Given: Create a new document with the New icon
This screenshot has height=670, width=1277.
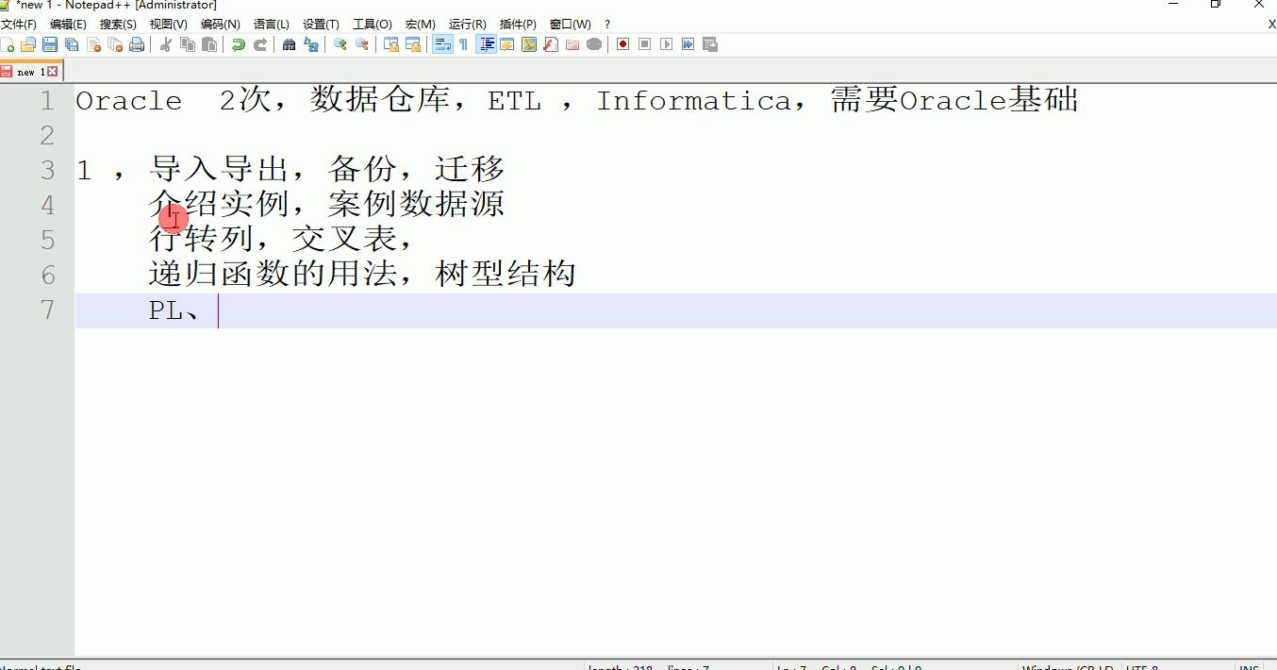Looking at the screenshot, I should coord(8,44).
